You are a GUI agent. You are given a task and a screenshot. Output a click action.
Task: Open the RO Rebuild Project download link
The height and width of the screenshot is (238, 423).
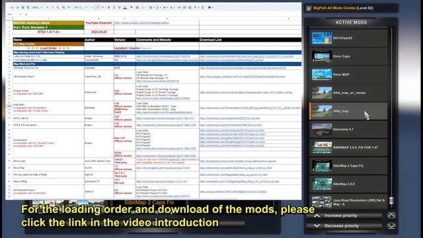click(x=233, y=192)
